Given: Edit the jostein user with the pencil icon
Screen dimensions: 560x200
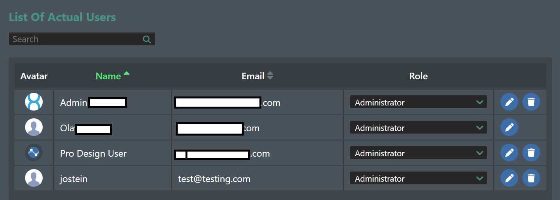Looking at the screenshot, I should click(x=509, y=178).
